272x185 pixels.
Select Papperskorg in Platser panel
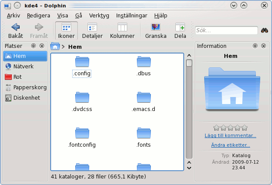[x=30, y=87]
